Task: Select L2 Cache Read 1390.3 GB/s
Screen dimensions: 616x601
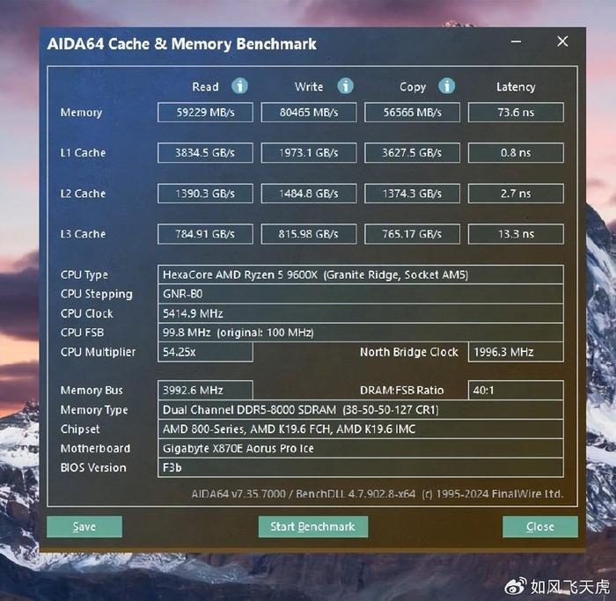Action: tap(205, 194)
